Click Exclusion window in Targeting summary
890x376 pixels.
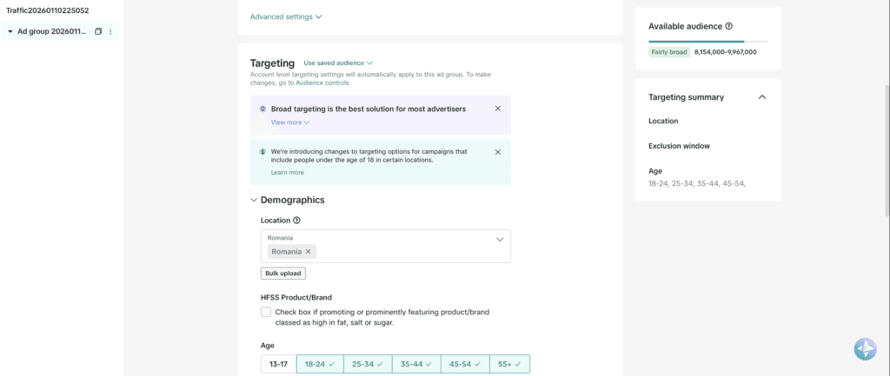click(679, 146)
